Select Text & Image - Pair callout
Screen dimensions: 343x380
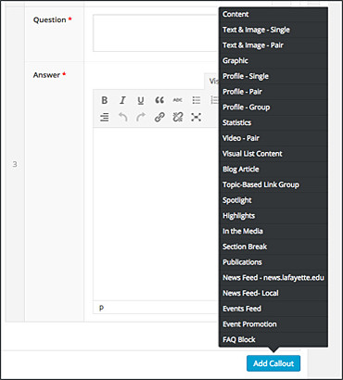click(x=273, y=45)
